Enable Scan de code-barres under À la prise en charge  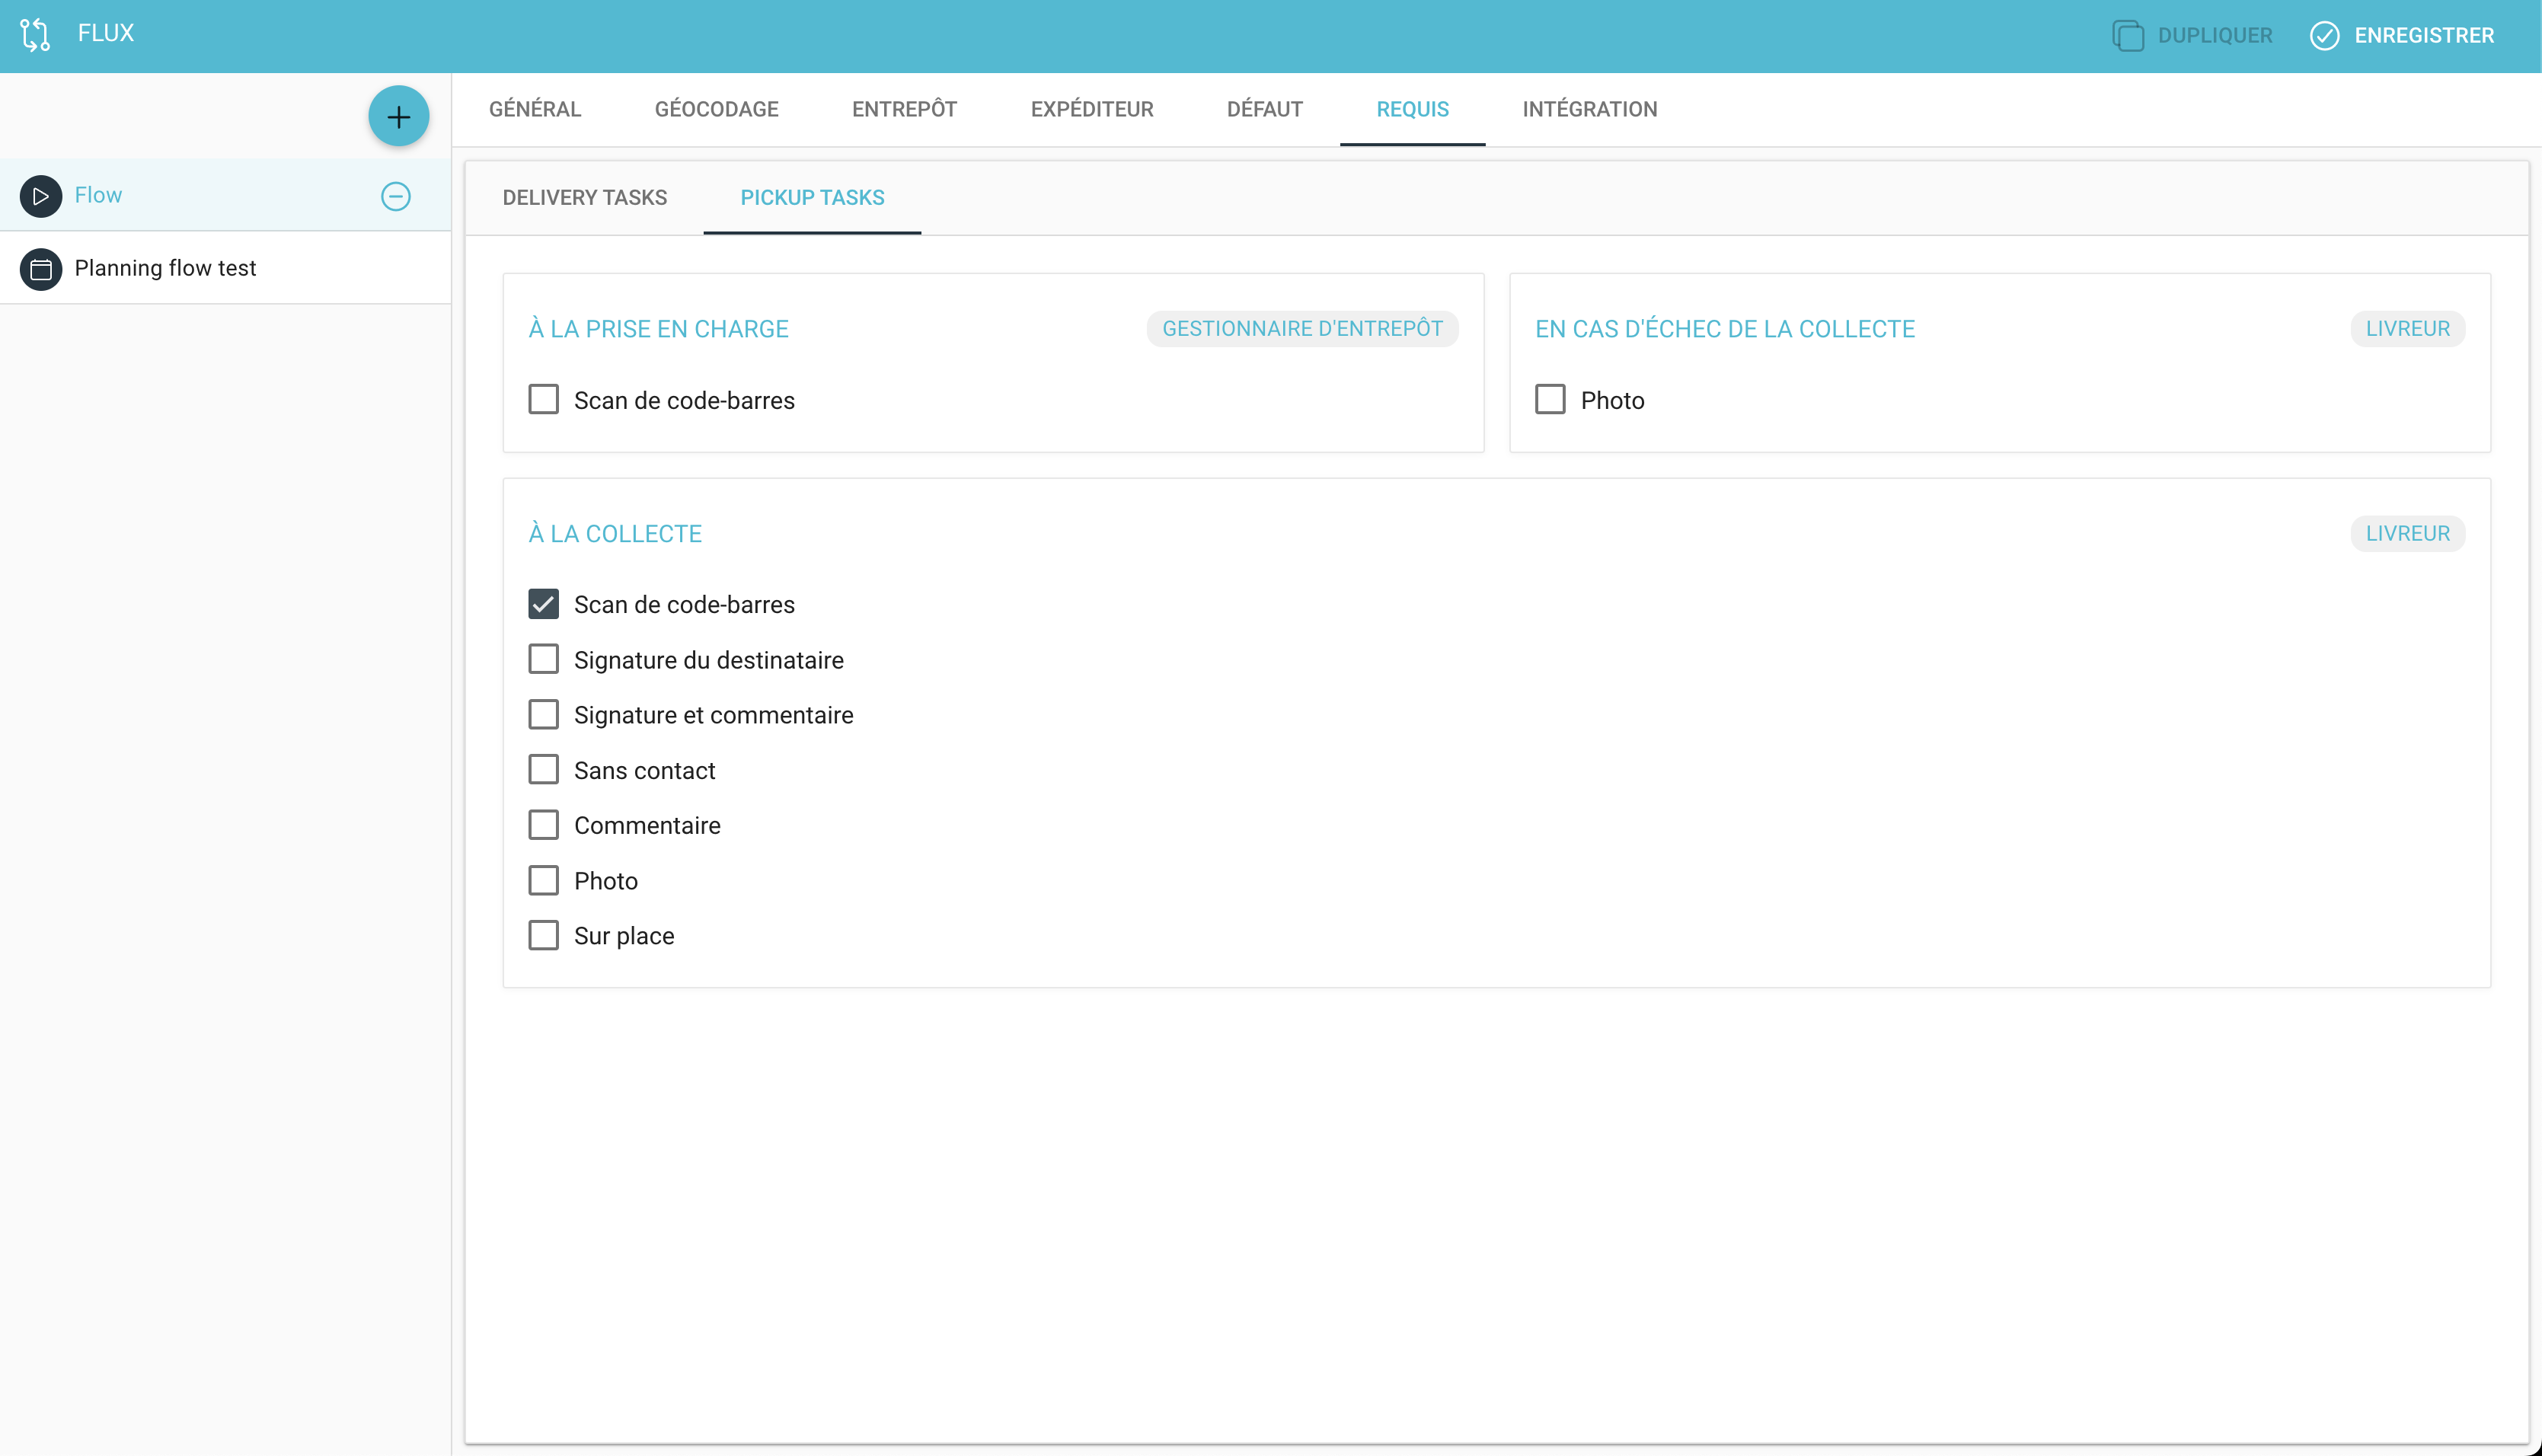[543, 399]
